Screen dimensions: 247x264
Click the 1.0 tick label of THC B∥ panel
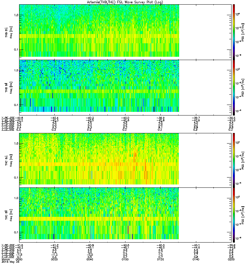point(16,198)
